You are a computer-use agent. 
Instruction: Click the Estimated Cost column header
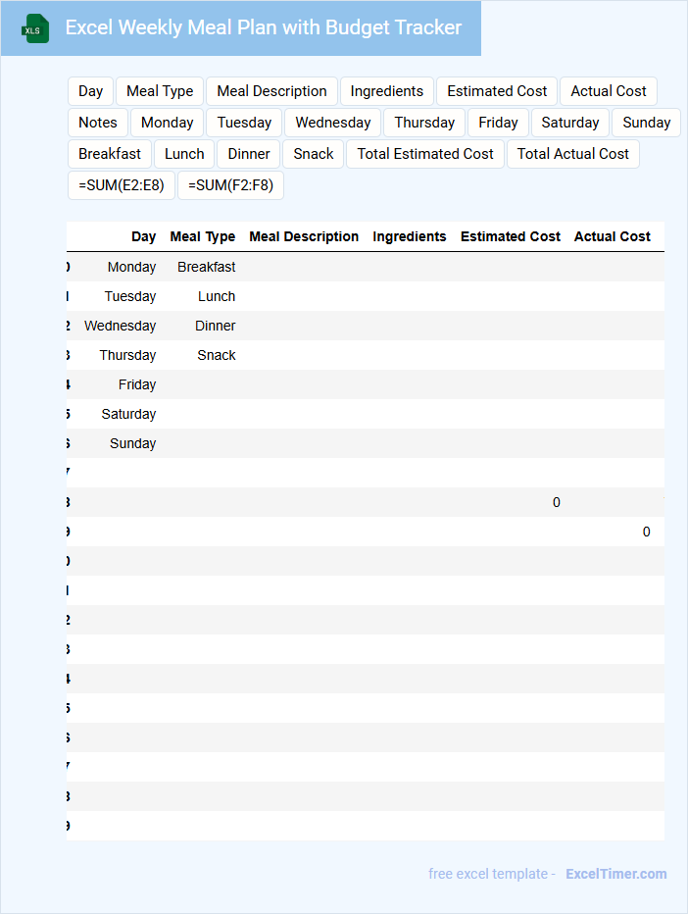(x=511, y=236)
